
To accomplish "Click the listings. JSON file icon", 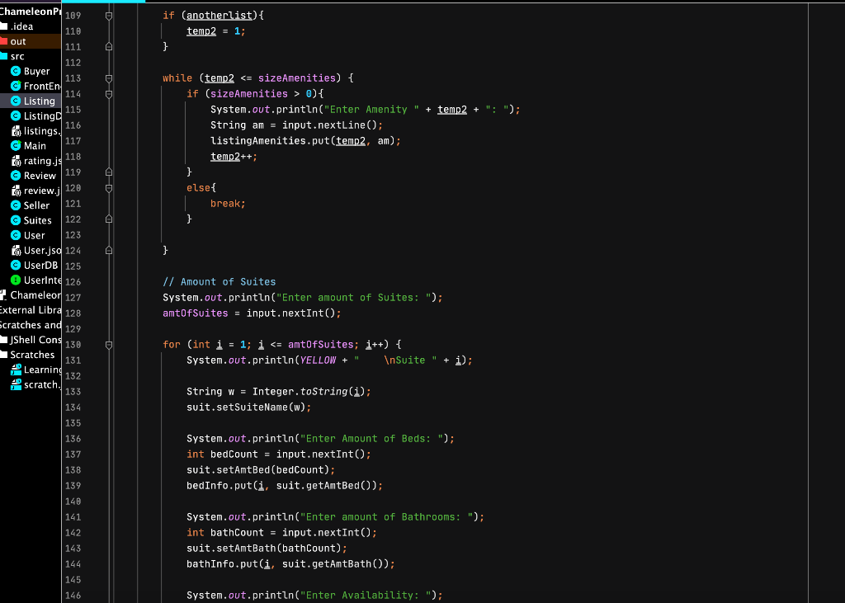I will tap(16, 131).
